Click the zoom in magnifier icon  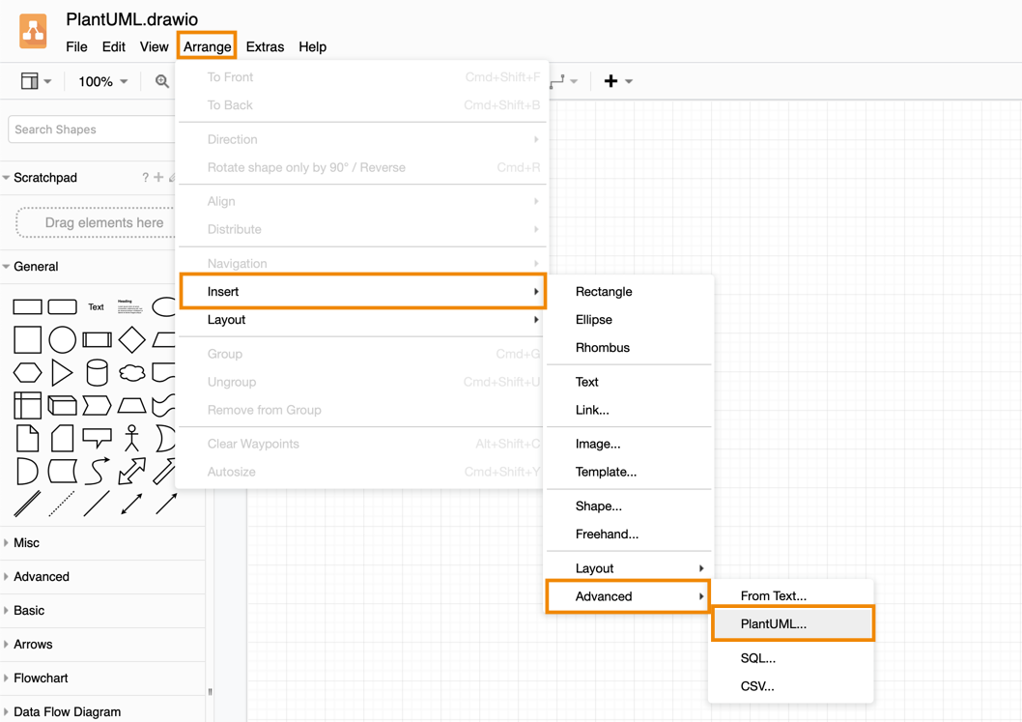(162, 82)
